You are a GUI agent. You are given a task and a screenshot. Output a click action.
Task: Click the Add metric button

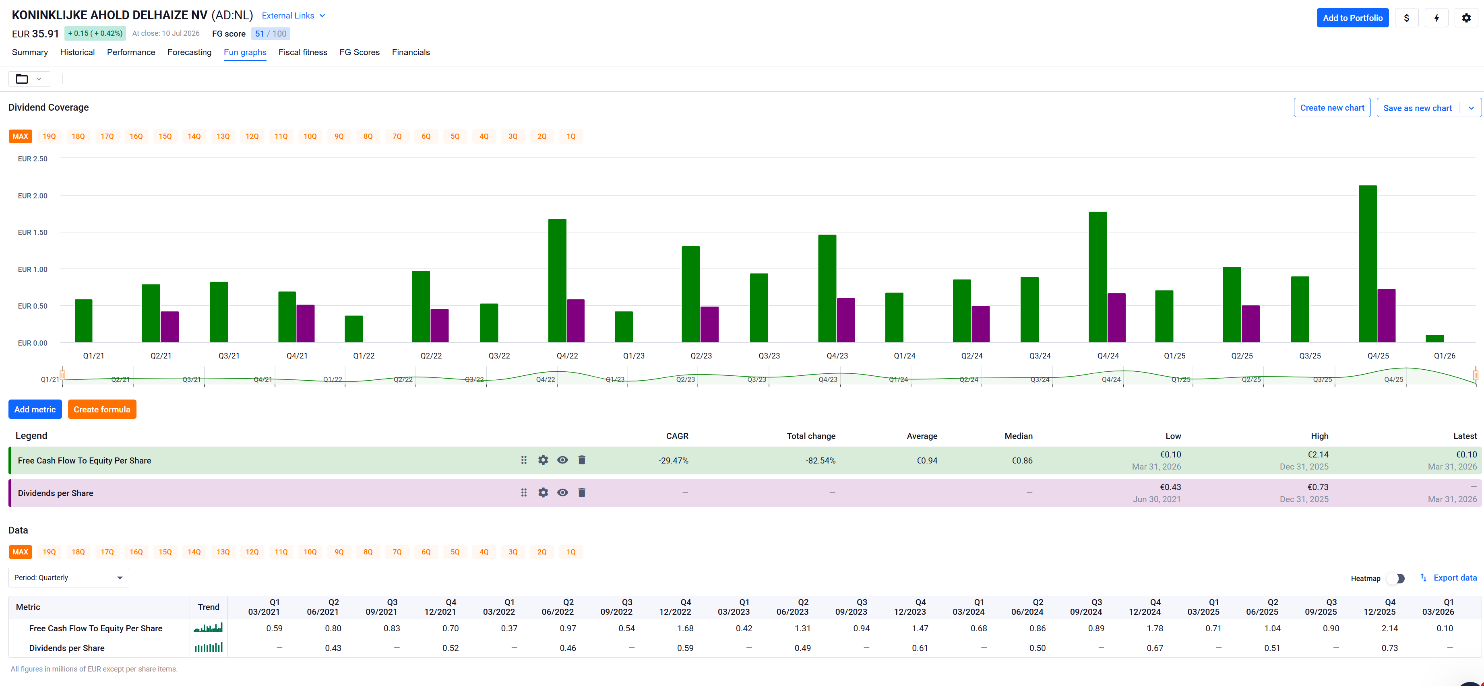35,409
